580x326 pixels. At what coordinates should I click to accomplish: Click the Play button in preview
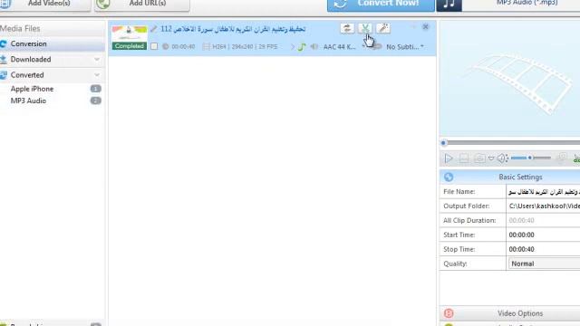(449, 158)
